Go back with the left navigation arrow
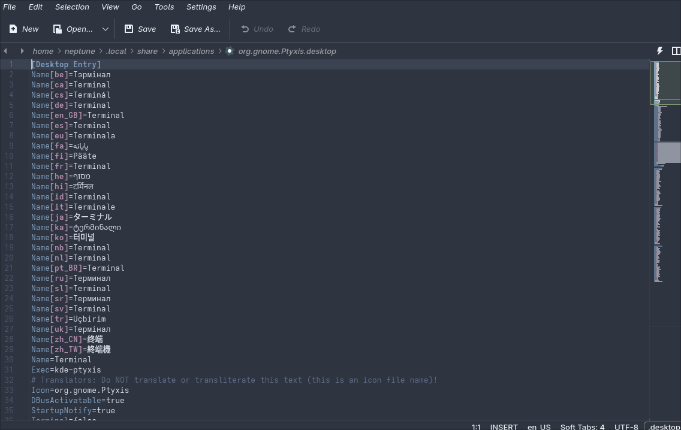The height and width of the screenshot is (430, 681). [x=5, y=51]
